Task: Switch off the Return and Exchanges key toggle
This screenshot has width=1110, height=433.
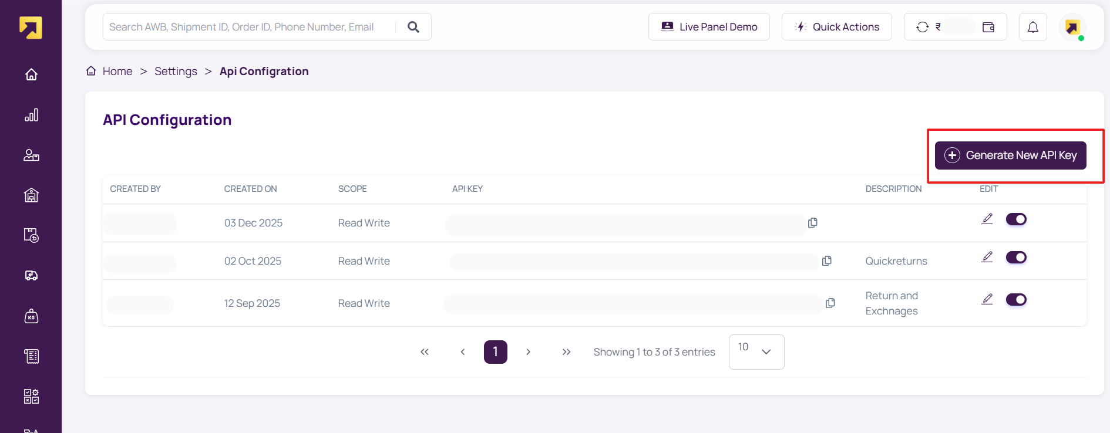Action: 1016,300
